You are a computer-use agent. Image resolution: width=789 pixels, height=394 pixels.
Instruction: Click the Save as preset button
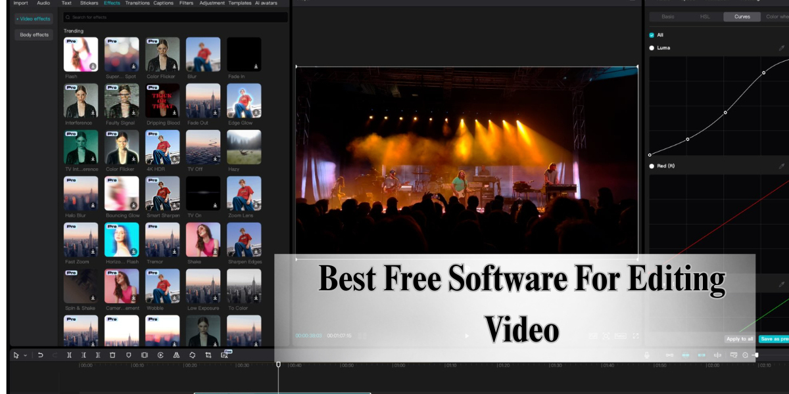[774, 339]
